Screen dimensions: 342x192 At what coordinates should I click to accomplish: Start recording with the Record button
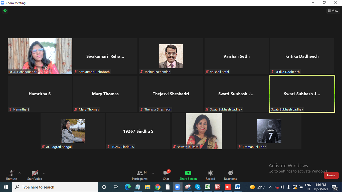(x=210, y=175)
